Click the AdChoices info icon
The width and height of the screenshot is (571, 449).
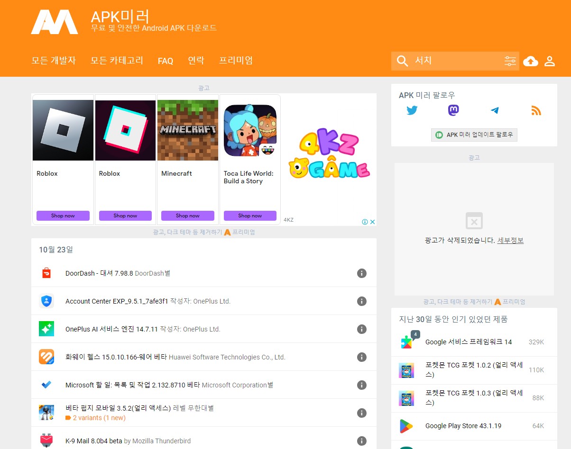click(x=365, y=222)
